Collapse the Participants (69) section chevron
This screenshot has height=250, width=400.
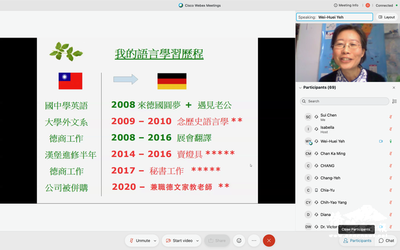[x=300, y=88]
